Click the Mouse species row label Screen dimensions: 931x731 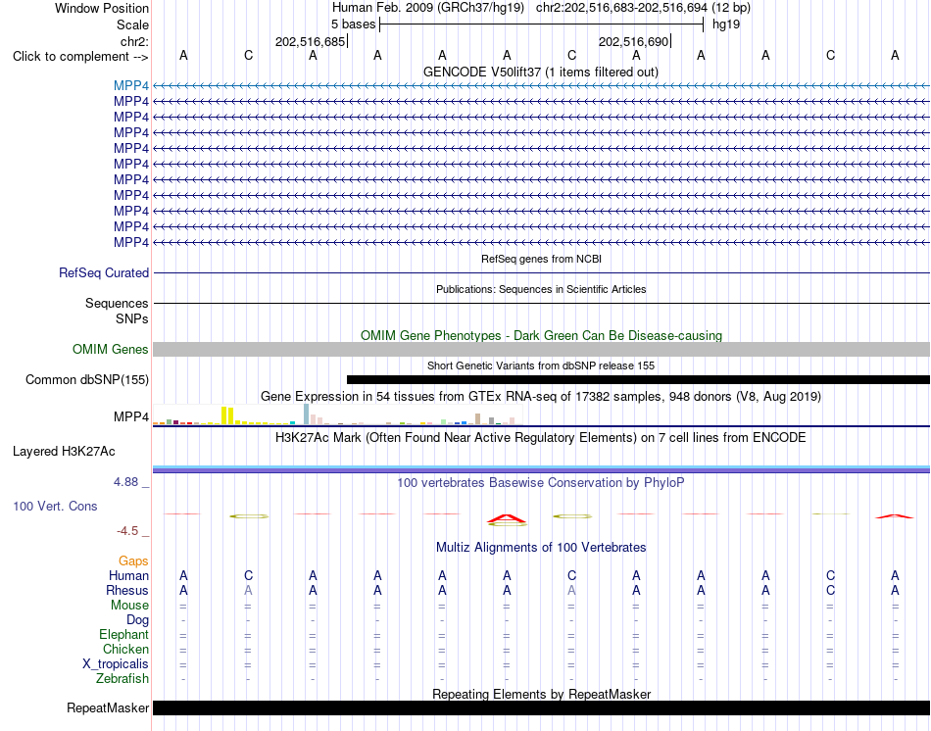tap(129, 606)
